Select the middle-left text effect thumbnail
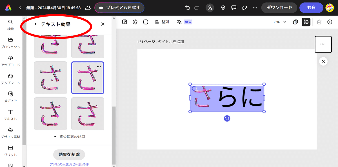 pyautogui.click(x=51, y=78)
